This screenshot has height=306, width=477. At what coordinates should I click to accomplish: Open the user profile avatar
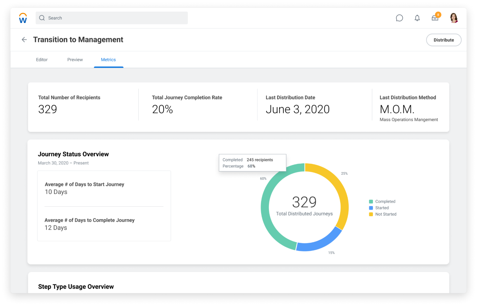click(x=454, y=18)
